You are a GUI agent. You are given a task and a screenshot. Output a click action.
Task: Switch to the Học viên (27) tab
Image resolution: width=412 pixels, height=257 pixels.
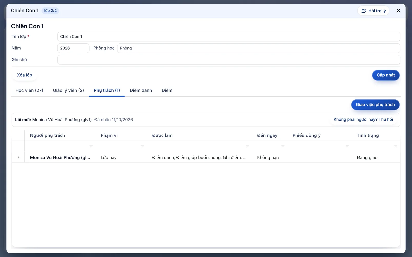point(29,90)
